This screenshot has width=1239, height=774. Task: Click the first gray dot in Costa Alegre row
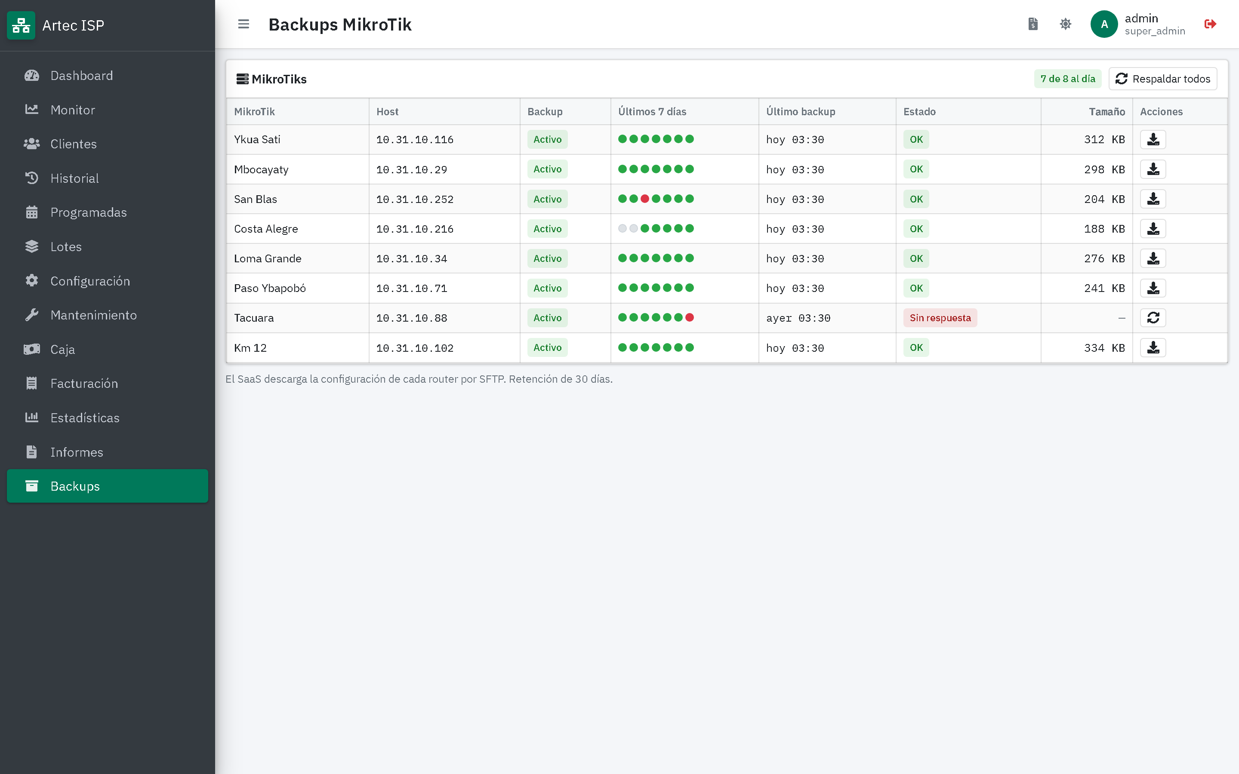[622, 228]
